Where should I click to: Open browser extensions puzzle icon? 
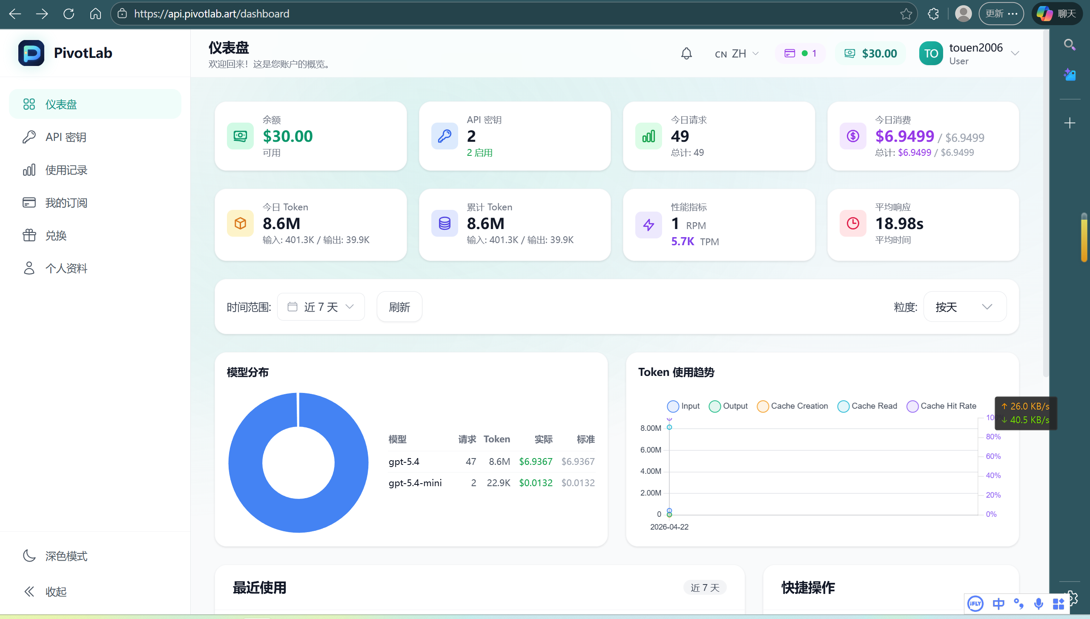[x=933, y=14]
